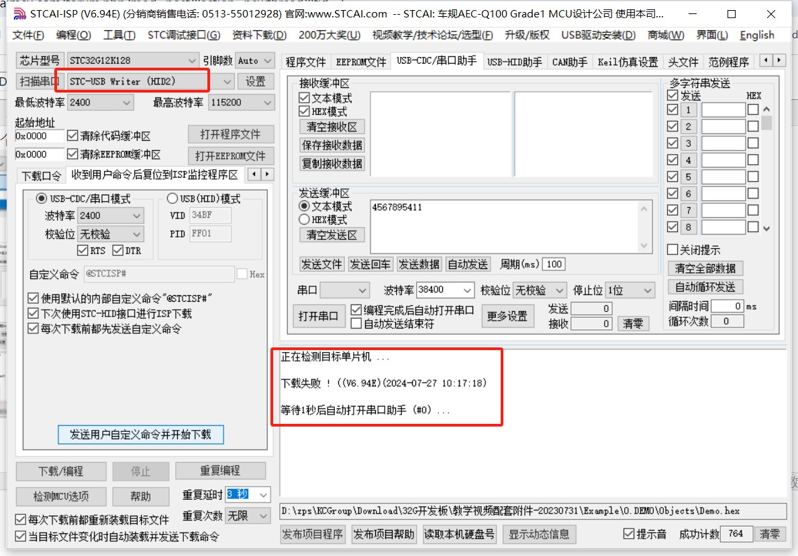Image resolution: width=798 pixels, height=556 pixels.
Task: Select the USB-CDC/串口模式 radio button
Action: click(x=41, y=199)
